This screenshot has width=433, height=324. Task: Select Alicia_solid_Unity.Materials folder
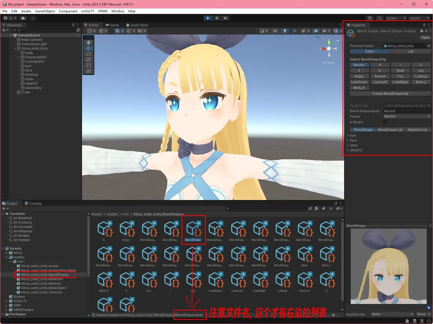42,279
